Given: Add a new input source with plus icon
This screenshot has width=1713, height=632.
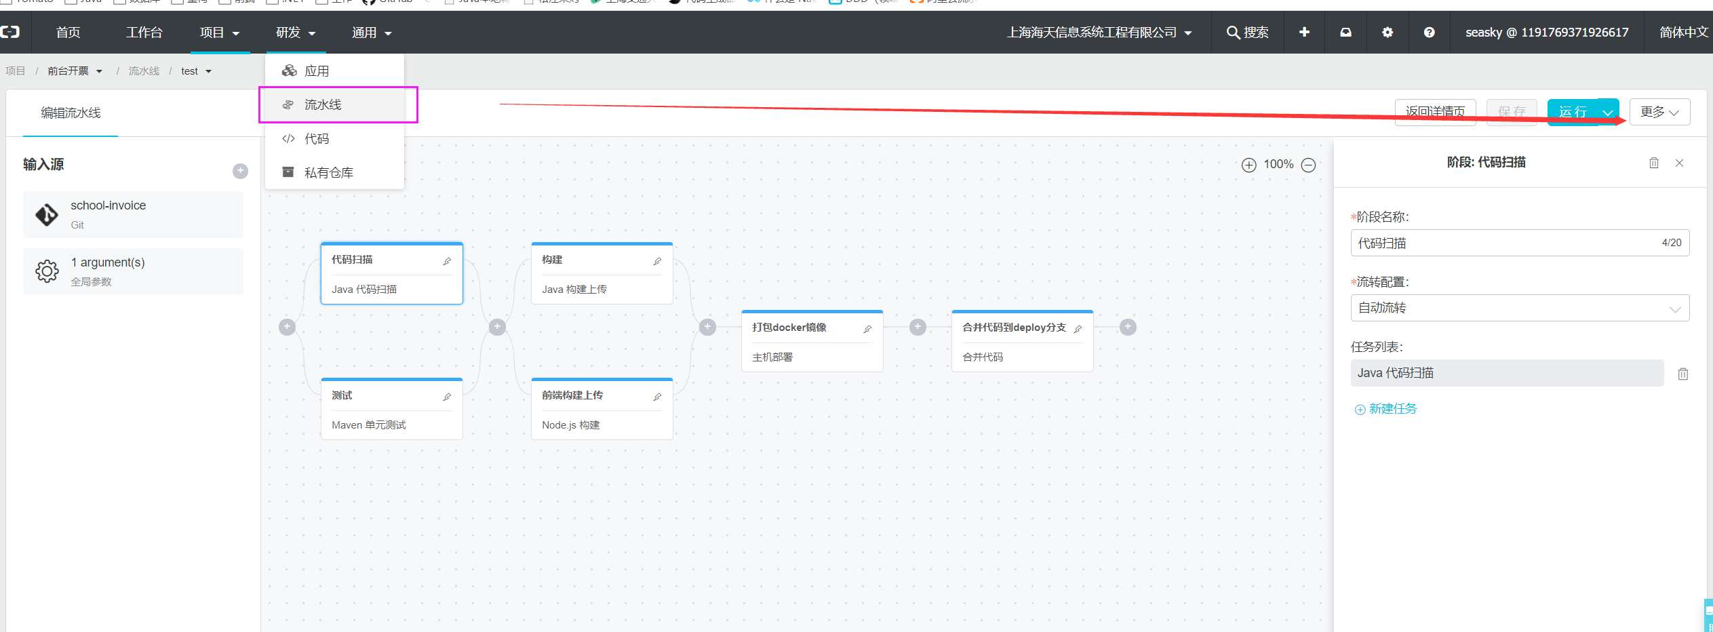Looking at the screenshot, I should pos(240,171).
